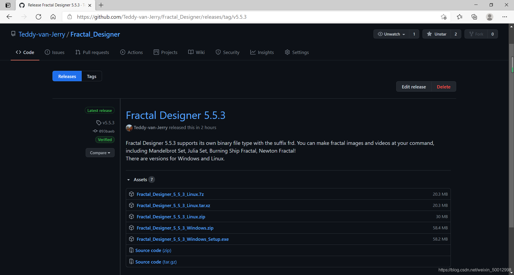Open the Favorites list
The height and width of the screenshot is (275, 514).
point(460,17)
